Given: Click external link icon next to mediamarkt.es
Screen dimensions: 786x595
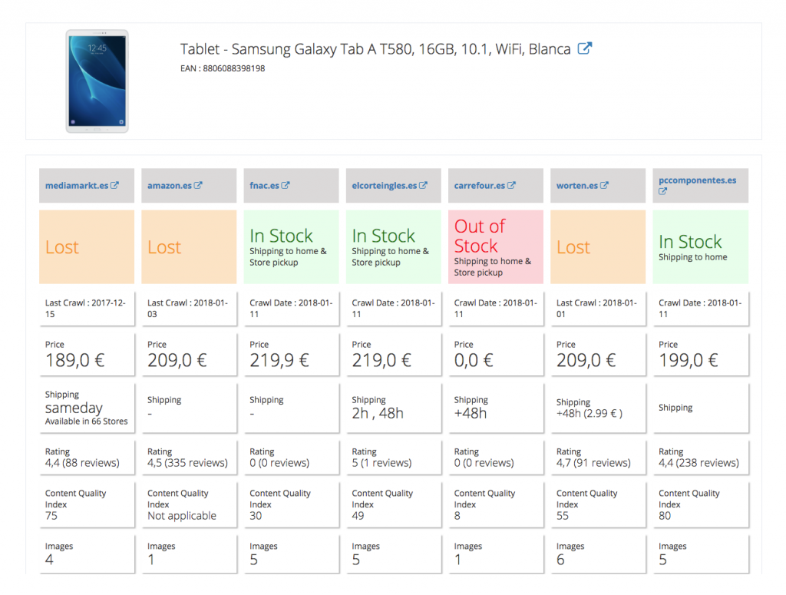Looking at the screenshot, I should tap(115, 185).
